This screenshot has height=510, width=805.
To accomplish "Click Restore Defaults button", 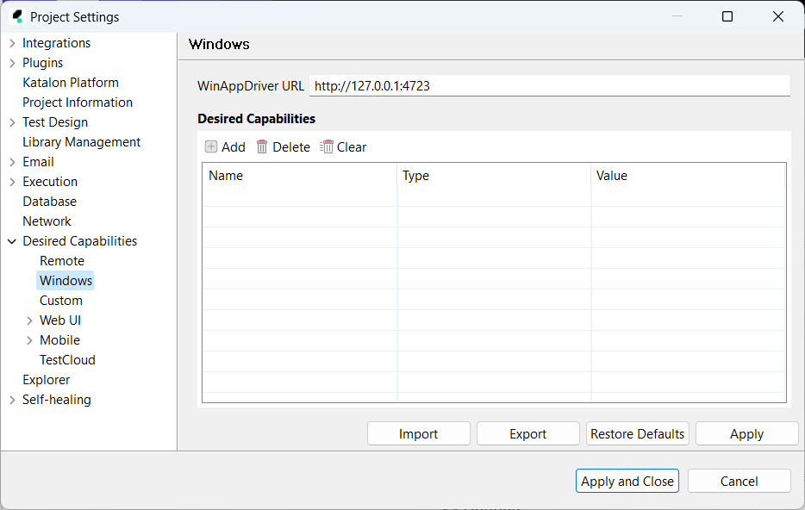I will point(637,434).
